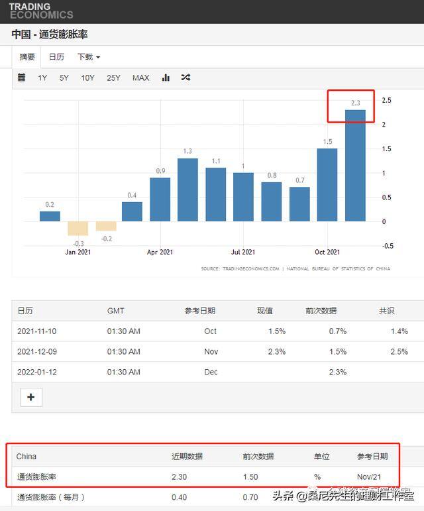This screenshot has width=424, height=511.
Task: Click the Nov/21 reference date cell
Action: click(x=368, y=477)
